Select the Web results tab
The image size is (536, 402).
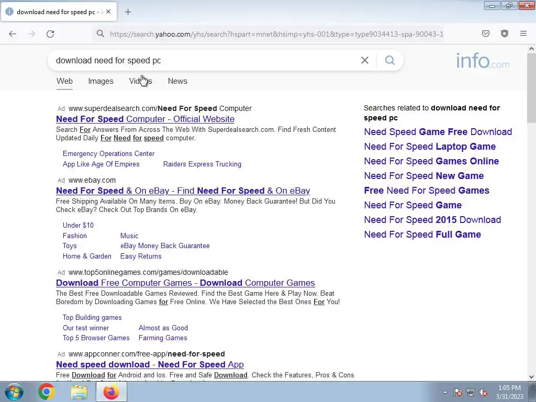[x=64, y=81]
